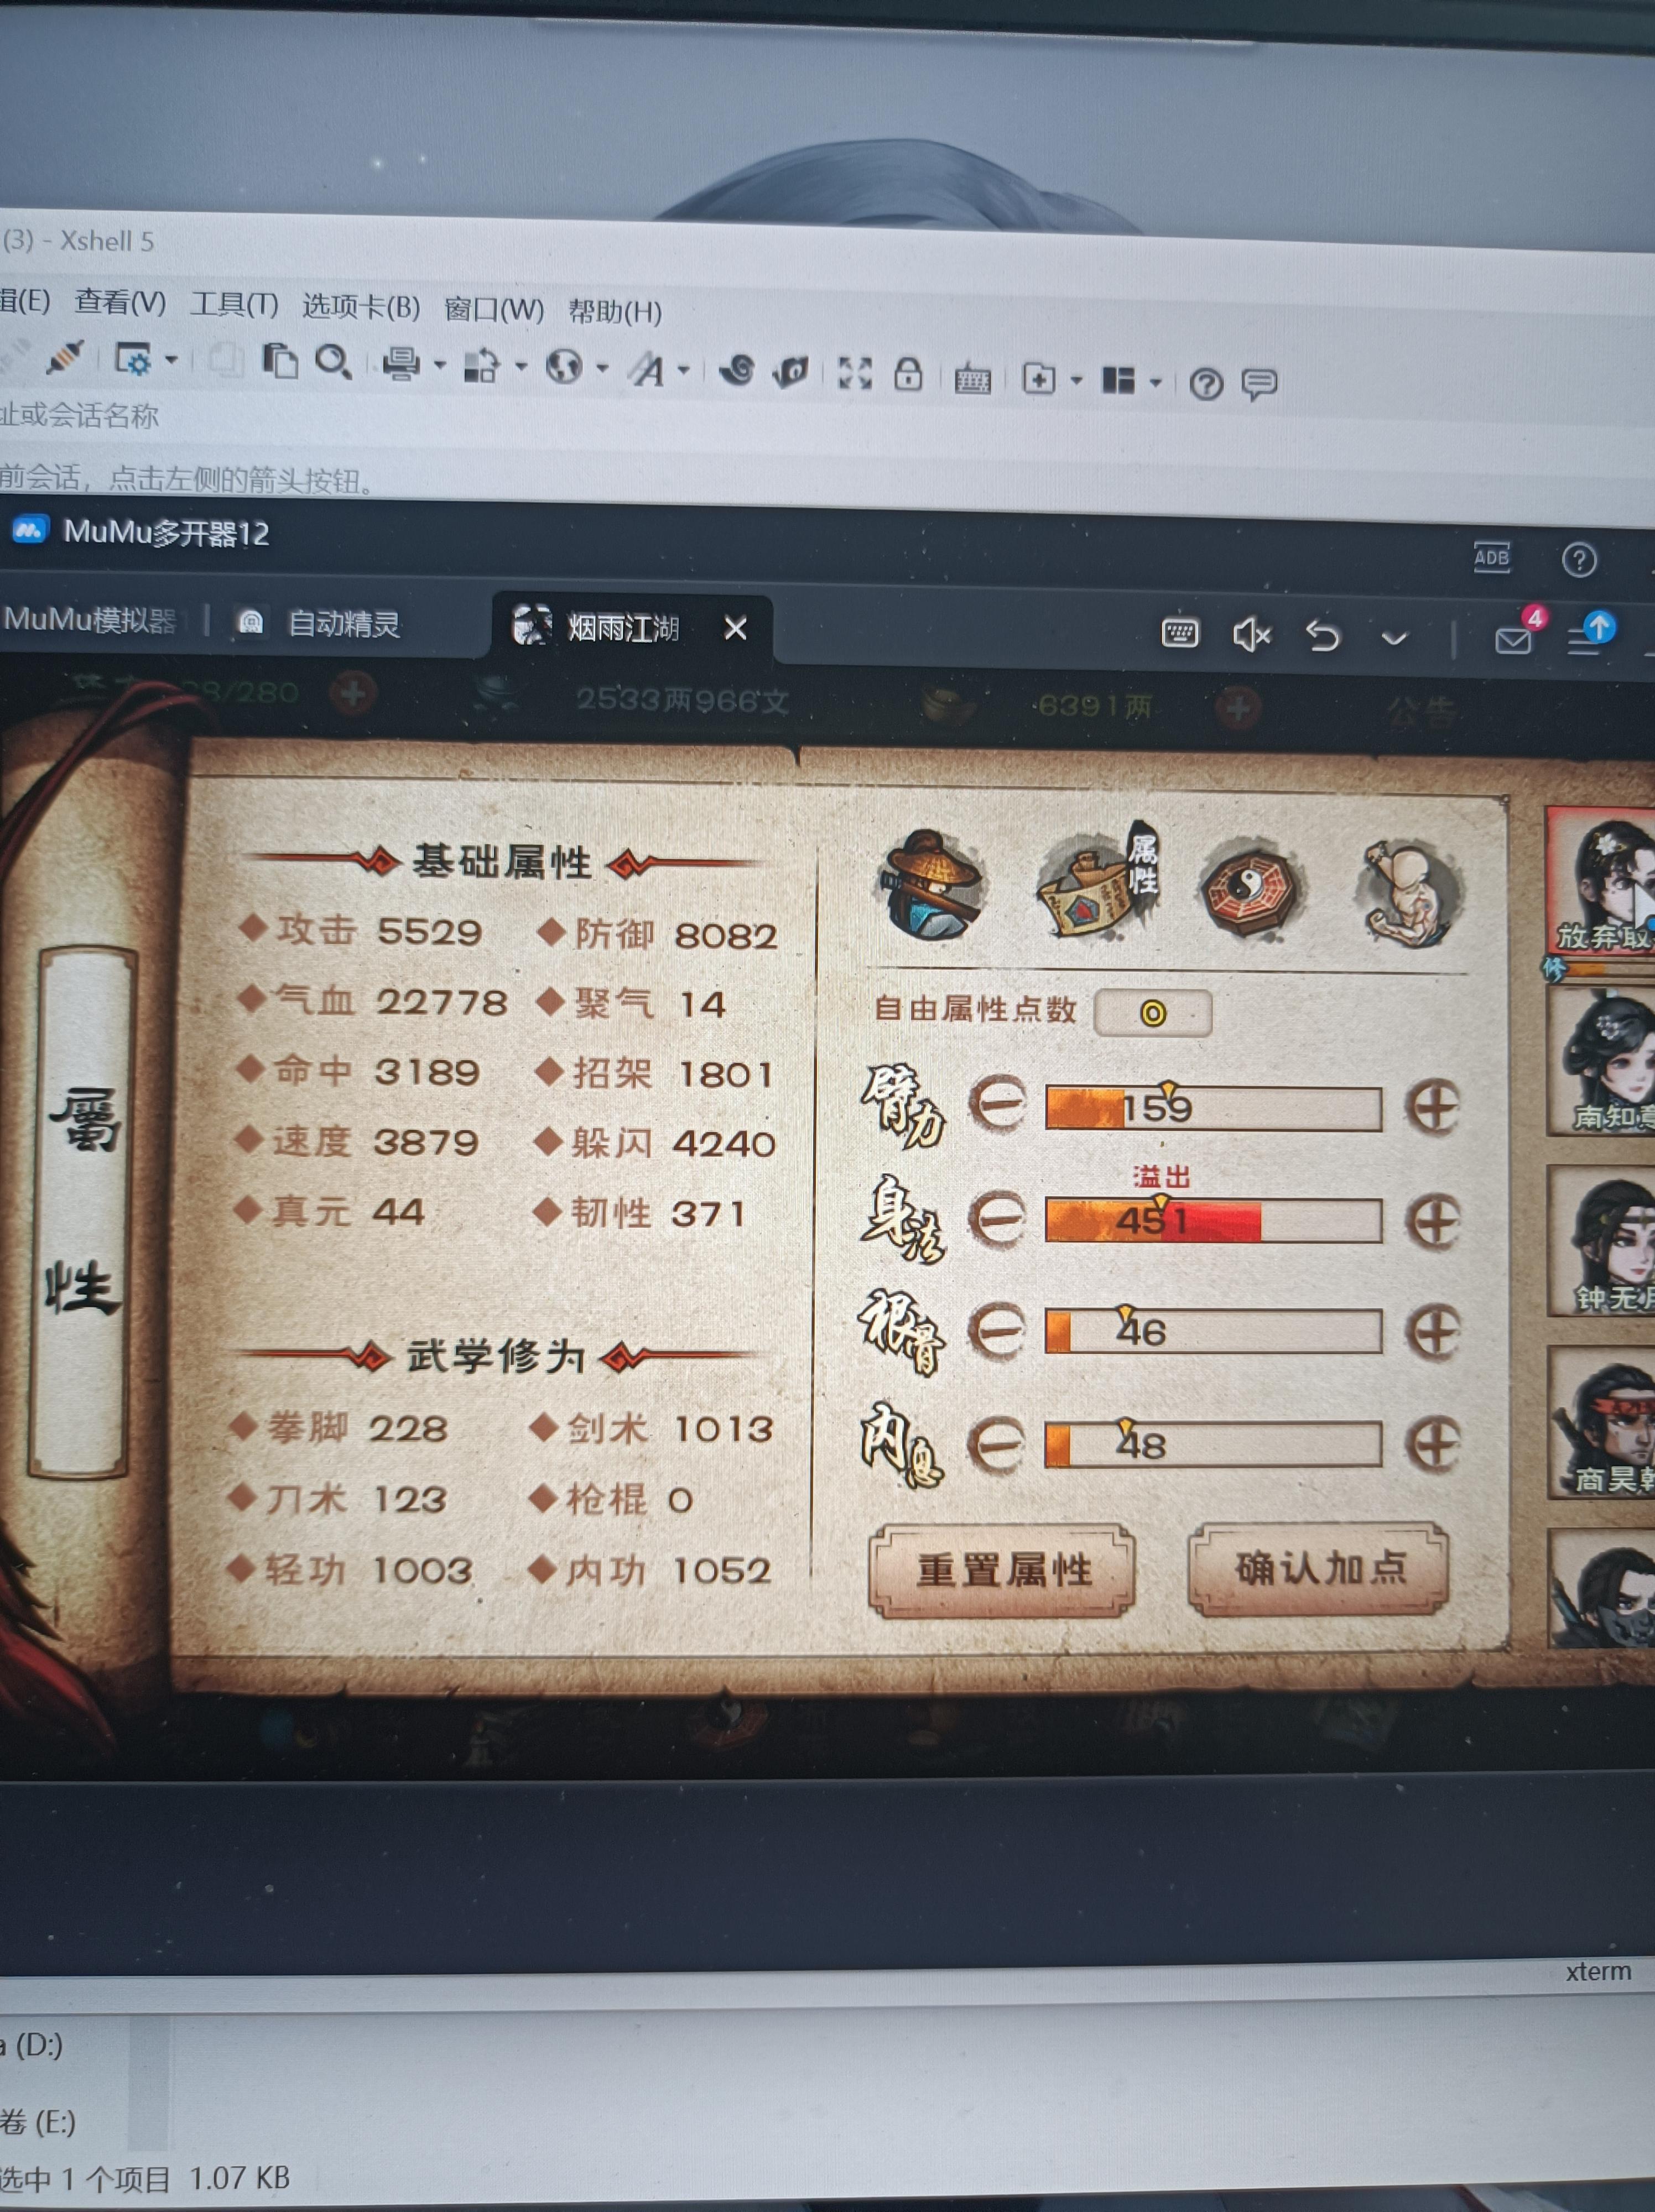This screenshot has width=1655, height=2212.
Task: Switch to the 自动精灵 tab
Action: pos(320,623)
